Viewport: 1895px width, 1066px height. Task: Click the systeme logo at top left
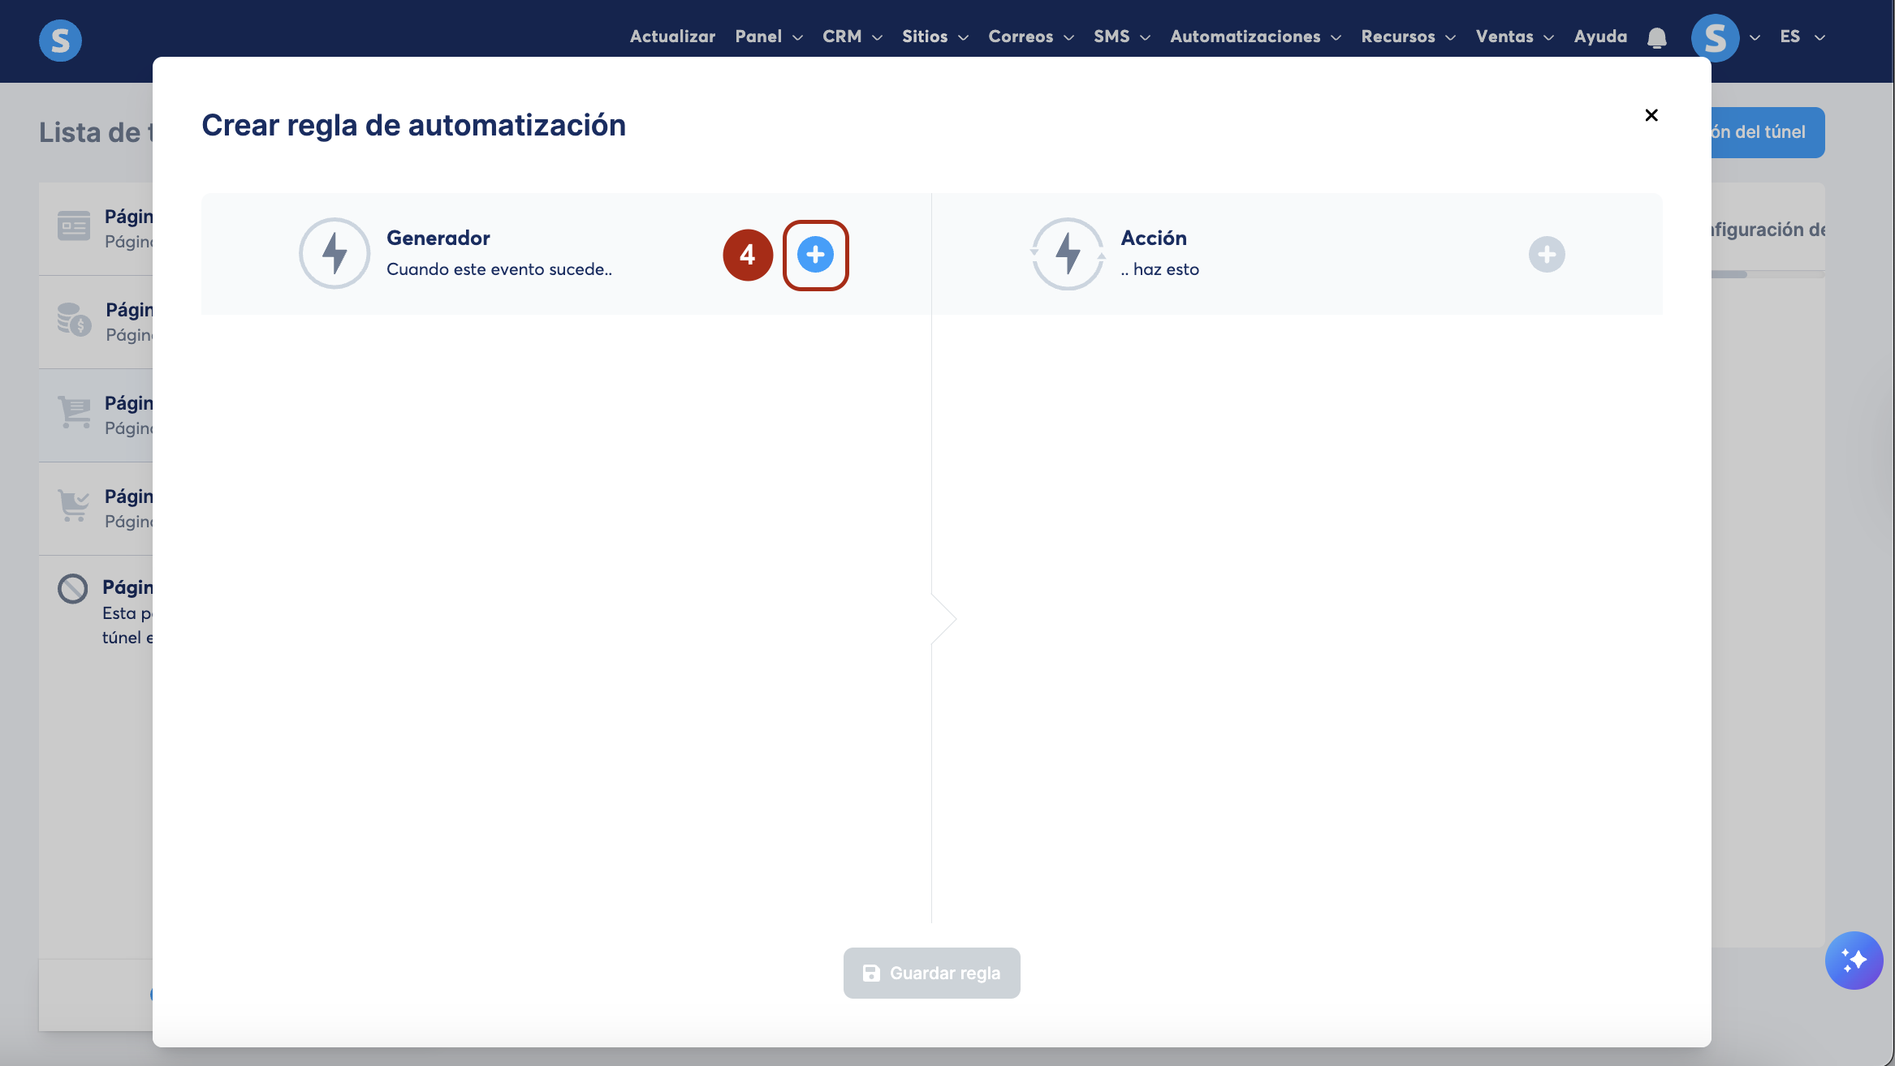60,40
